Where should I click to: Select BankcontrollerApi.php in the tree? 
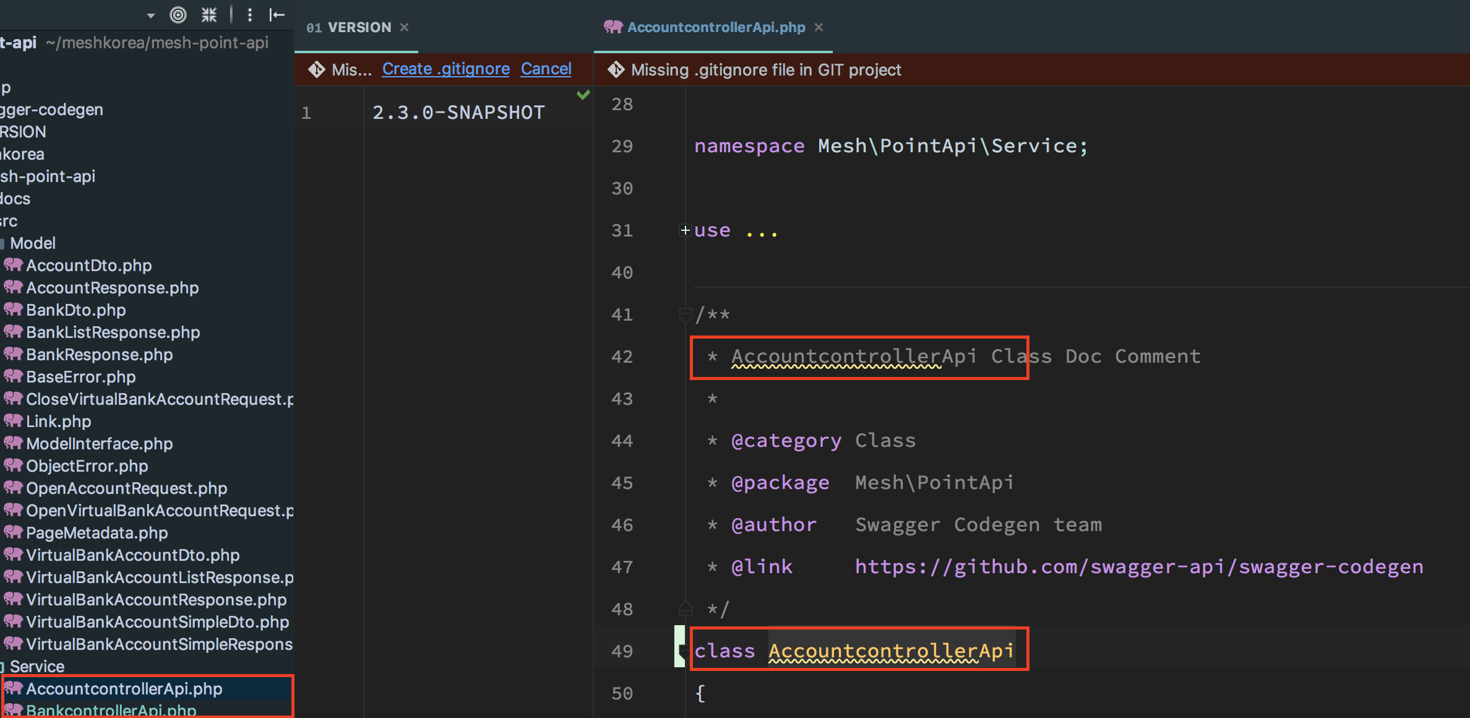[111, 710]
